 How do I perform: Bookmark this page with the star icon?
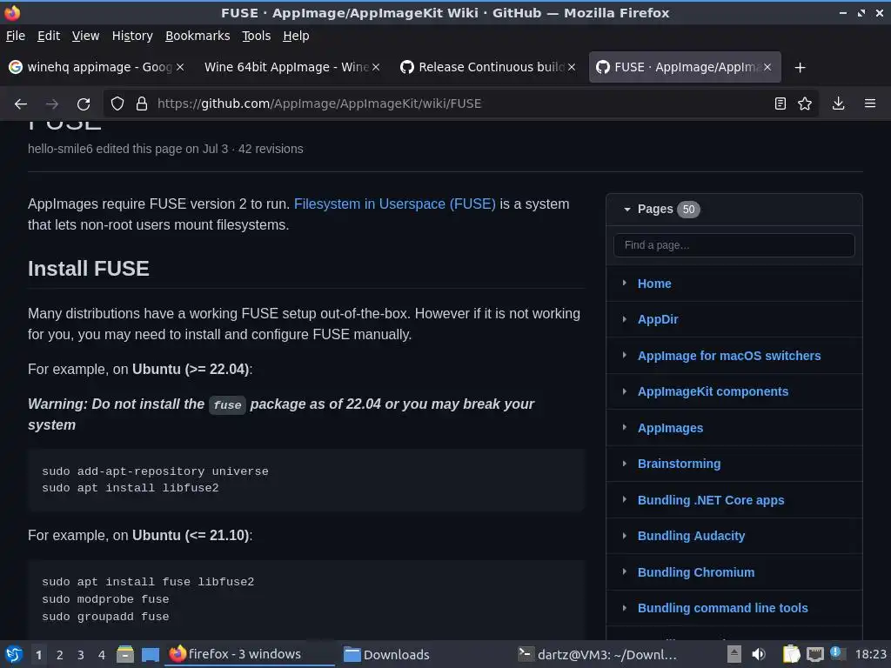point(805,104)
